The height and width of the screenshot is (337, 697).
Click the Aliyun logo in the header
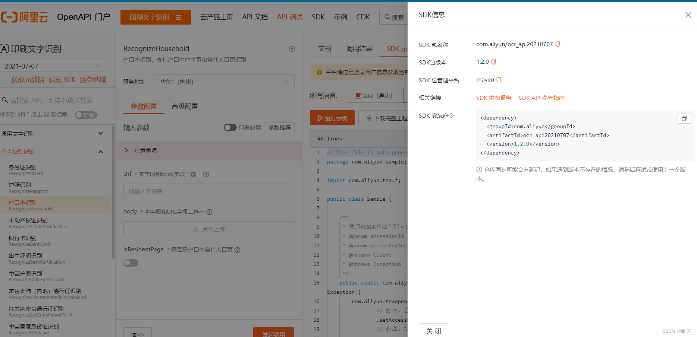click(24, 17)
